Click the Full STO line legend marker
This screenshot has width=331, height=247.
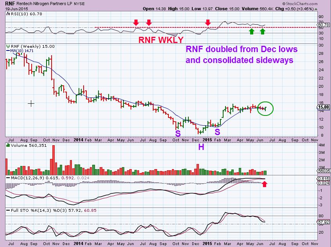(8, 211)
